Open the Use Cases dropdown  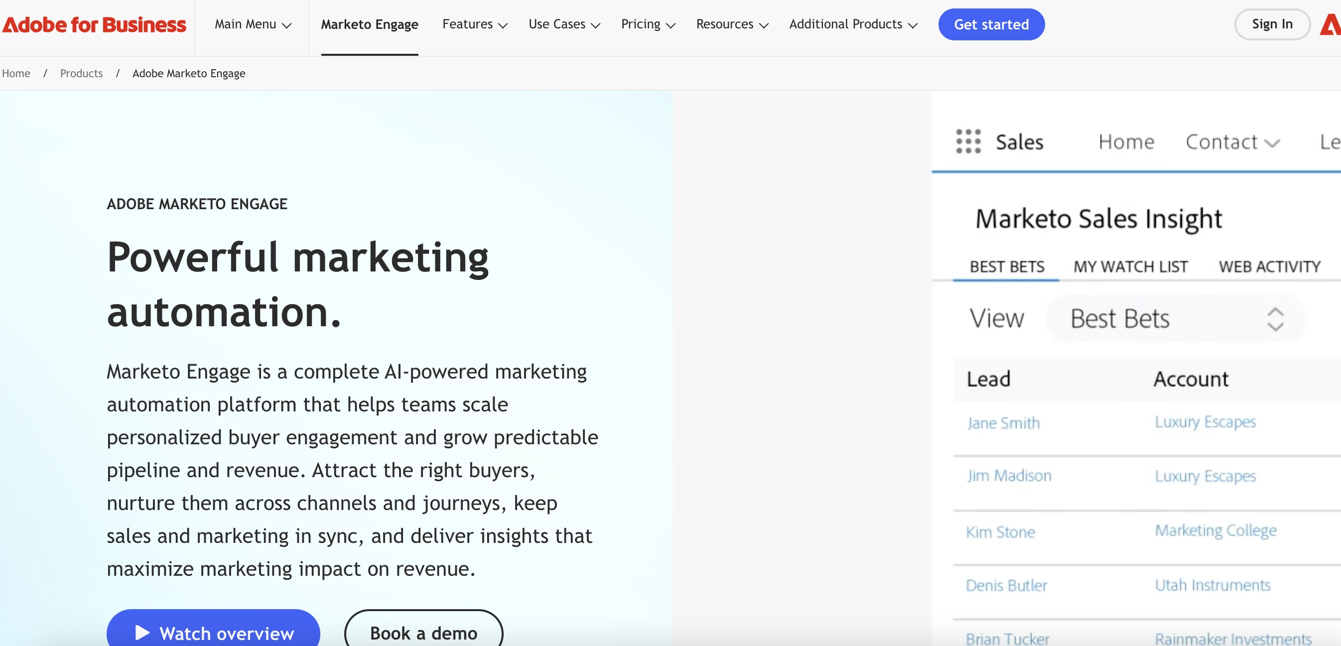(x=564, y=24)
